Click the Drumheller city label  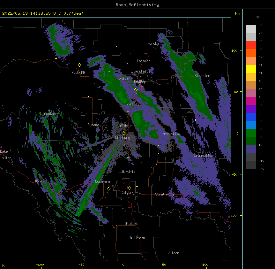pyautogui.click(x=204, y=156)
